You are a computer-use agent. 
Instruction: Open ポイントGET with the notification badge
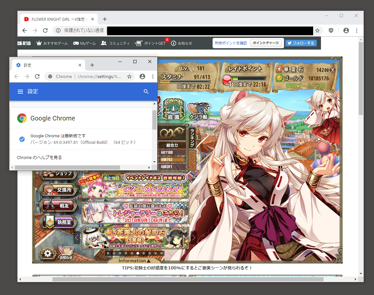(x=150, y=43)
